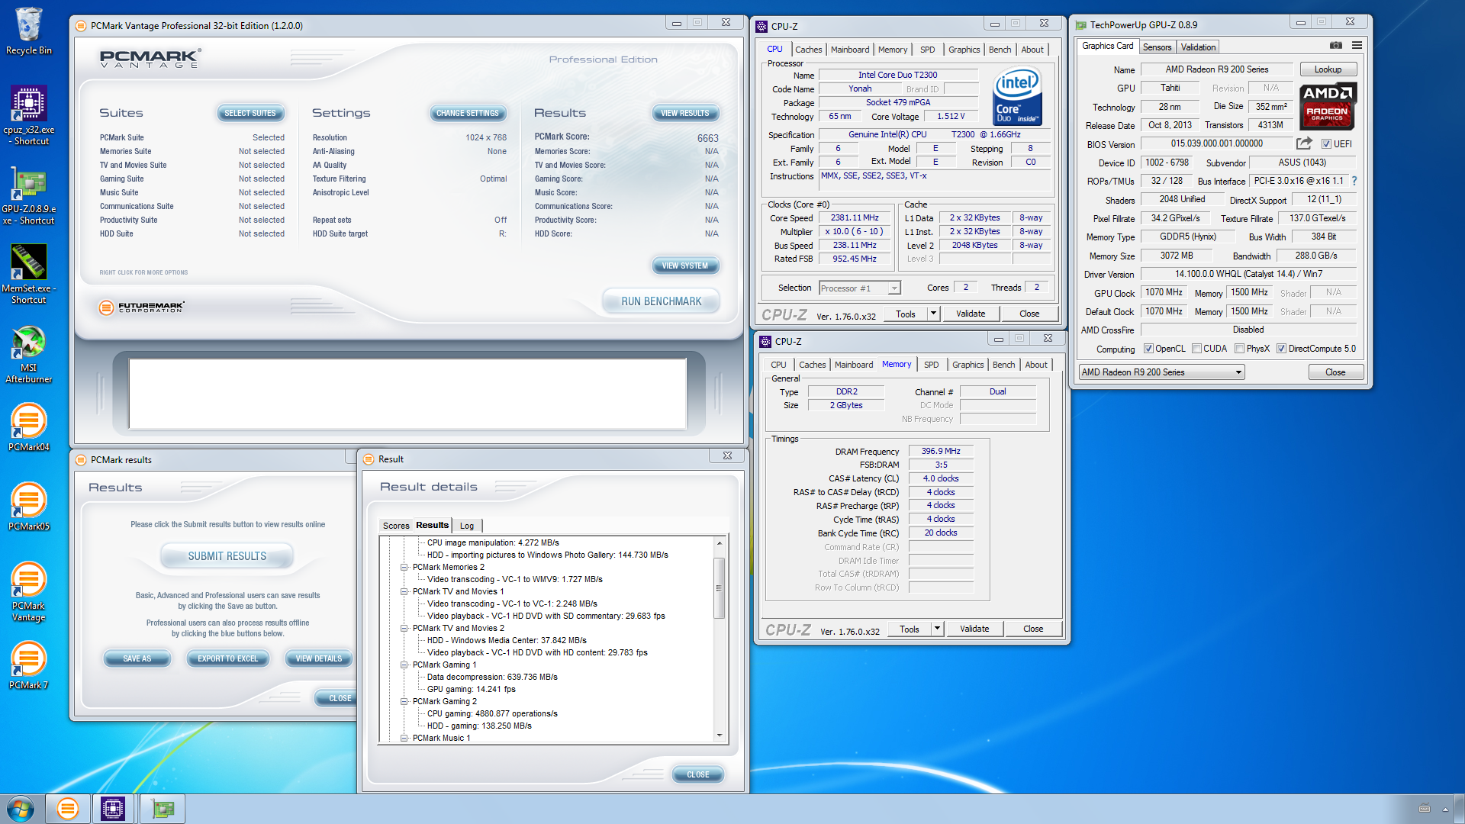Click GPU-Z taskbar icon

[163, 809]
